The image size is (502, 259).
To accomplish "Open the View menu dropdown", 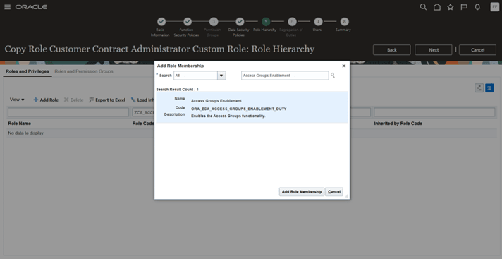I will coord(17,100).
